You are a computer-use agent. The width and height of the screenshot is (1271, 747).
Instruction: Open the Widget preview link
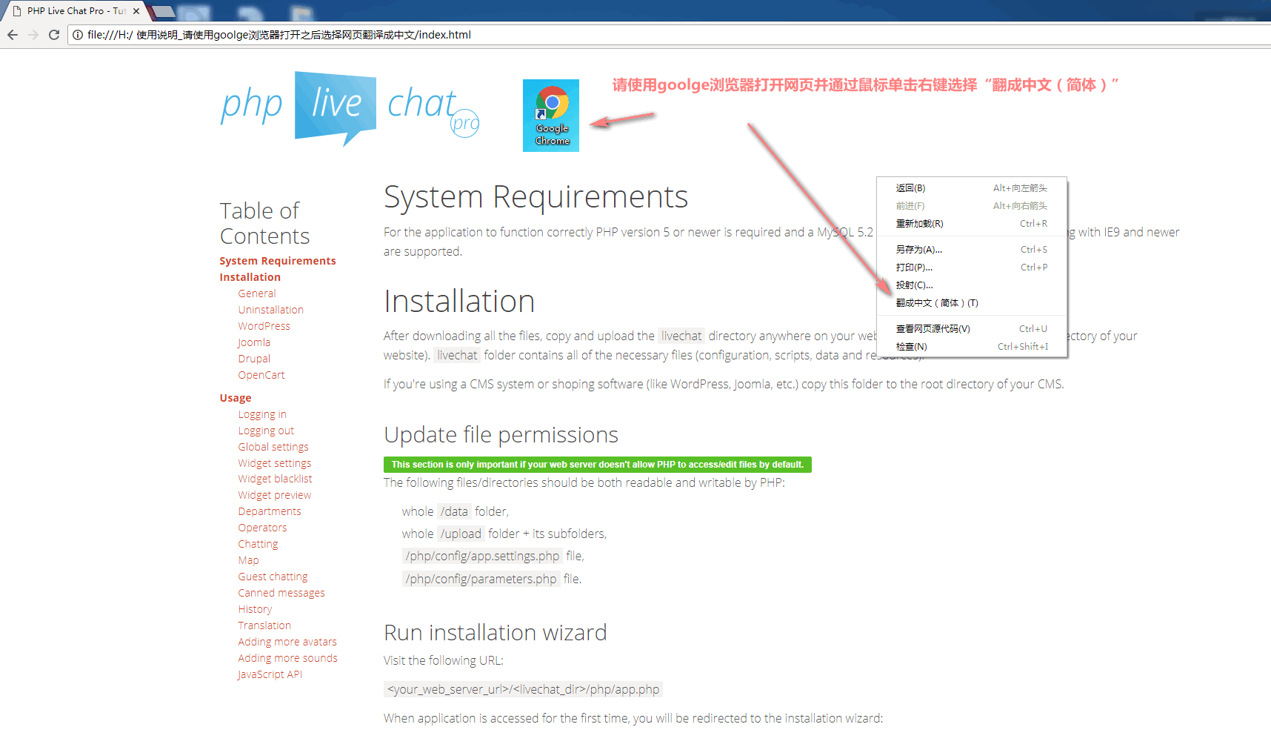[x=275, y=495]
